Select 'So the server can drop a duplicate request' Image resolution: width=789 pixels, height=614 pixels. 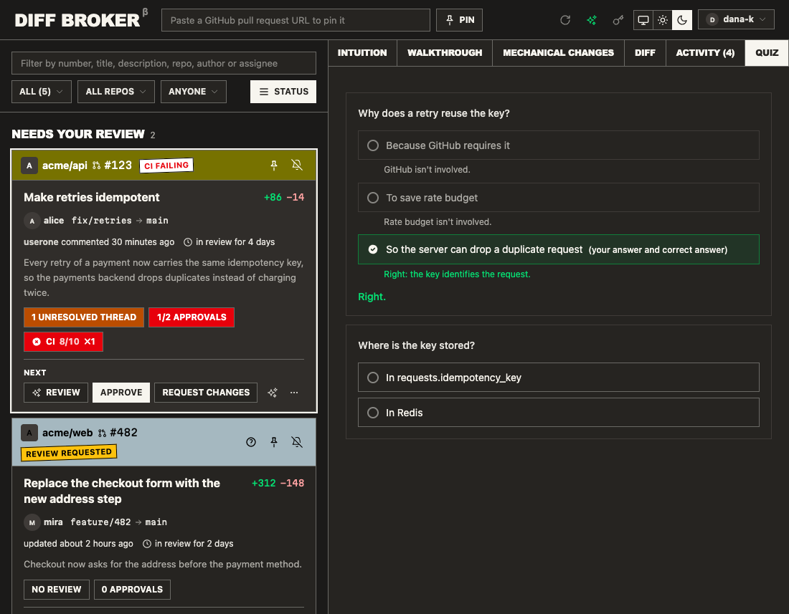click(x=558, y=249)
